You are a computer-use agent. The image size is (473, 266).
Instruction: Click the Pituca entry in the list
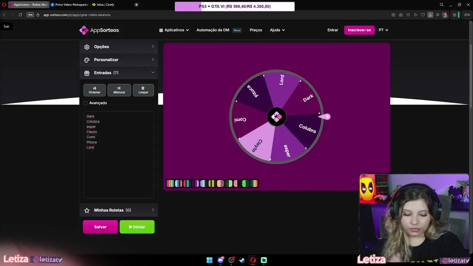[x=92, y=142]
